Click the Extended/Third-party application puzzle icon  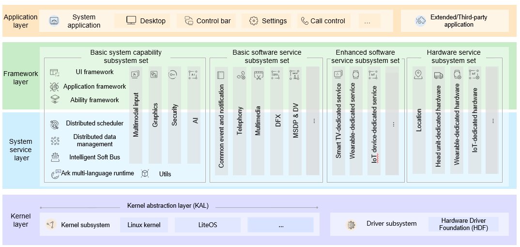coord(421,21)
